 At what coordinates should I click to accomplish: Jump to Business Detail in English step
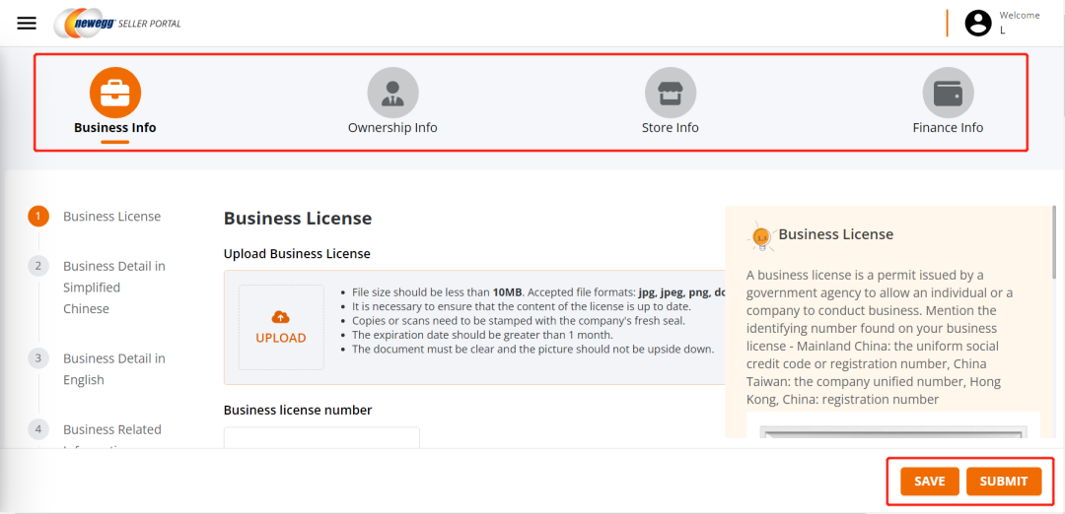113,369
